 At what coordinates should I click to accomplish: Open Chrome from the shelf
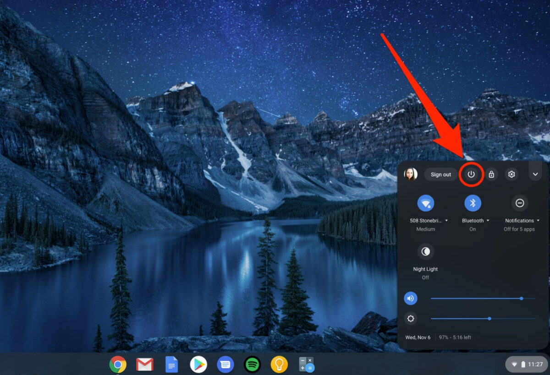click(x=118, y=365)
